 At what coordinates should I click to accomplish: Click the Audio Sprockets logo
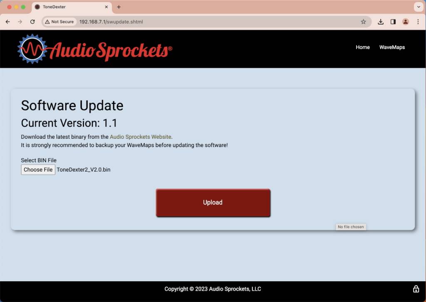(94, 49)
